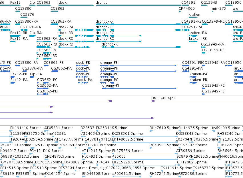
Task: Select protein Pex12-PA
Action: click(13, 83)
